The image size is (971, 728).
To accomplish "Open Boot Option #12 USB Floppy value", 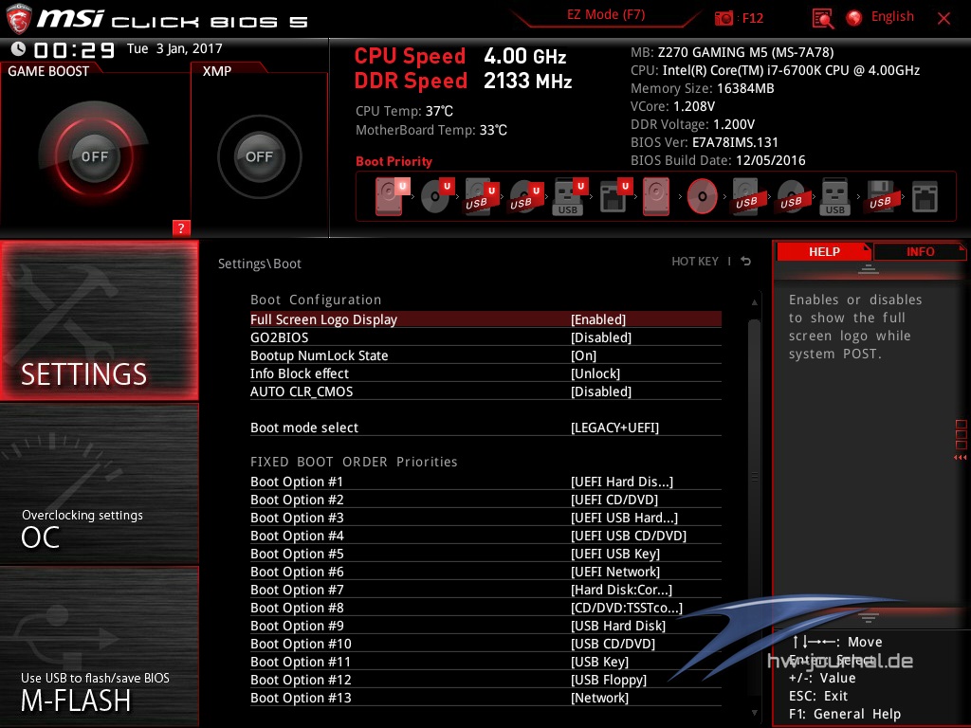I will pyautogui.click(x=609, y=679).
